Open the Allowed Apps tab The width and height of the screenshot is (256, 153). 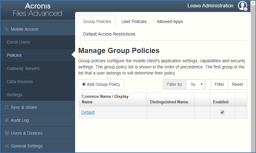[x=170, y=21]
